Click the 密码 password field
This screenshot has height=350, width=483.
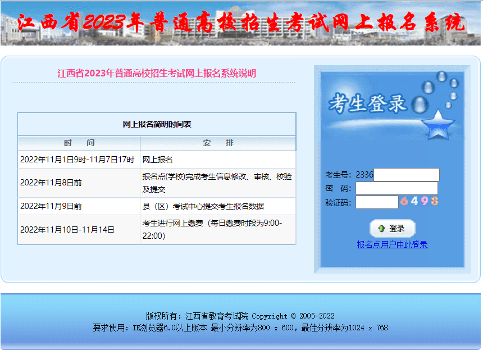[397, 188]
